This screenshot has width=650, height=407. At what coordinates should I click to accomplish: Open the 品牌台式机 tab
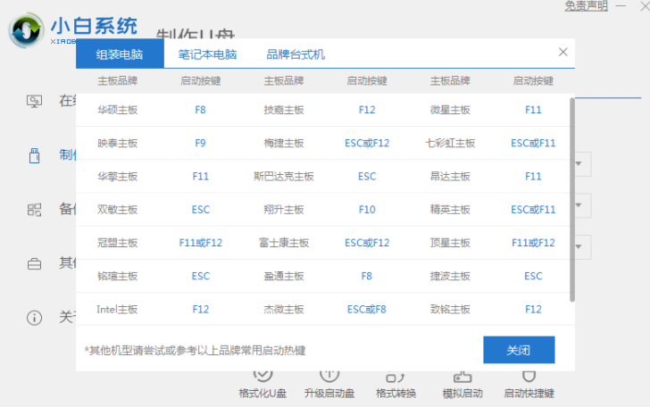[296, 54]
